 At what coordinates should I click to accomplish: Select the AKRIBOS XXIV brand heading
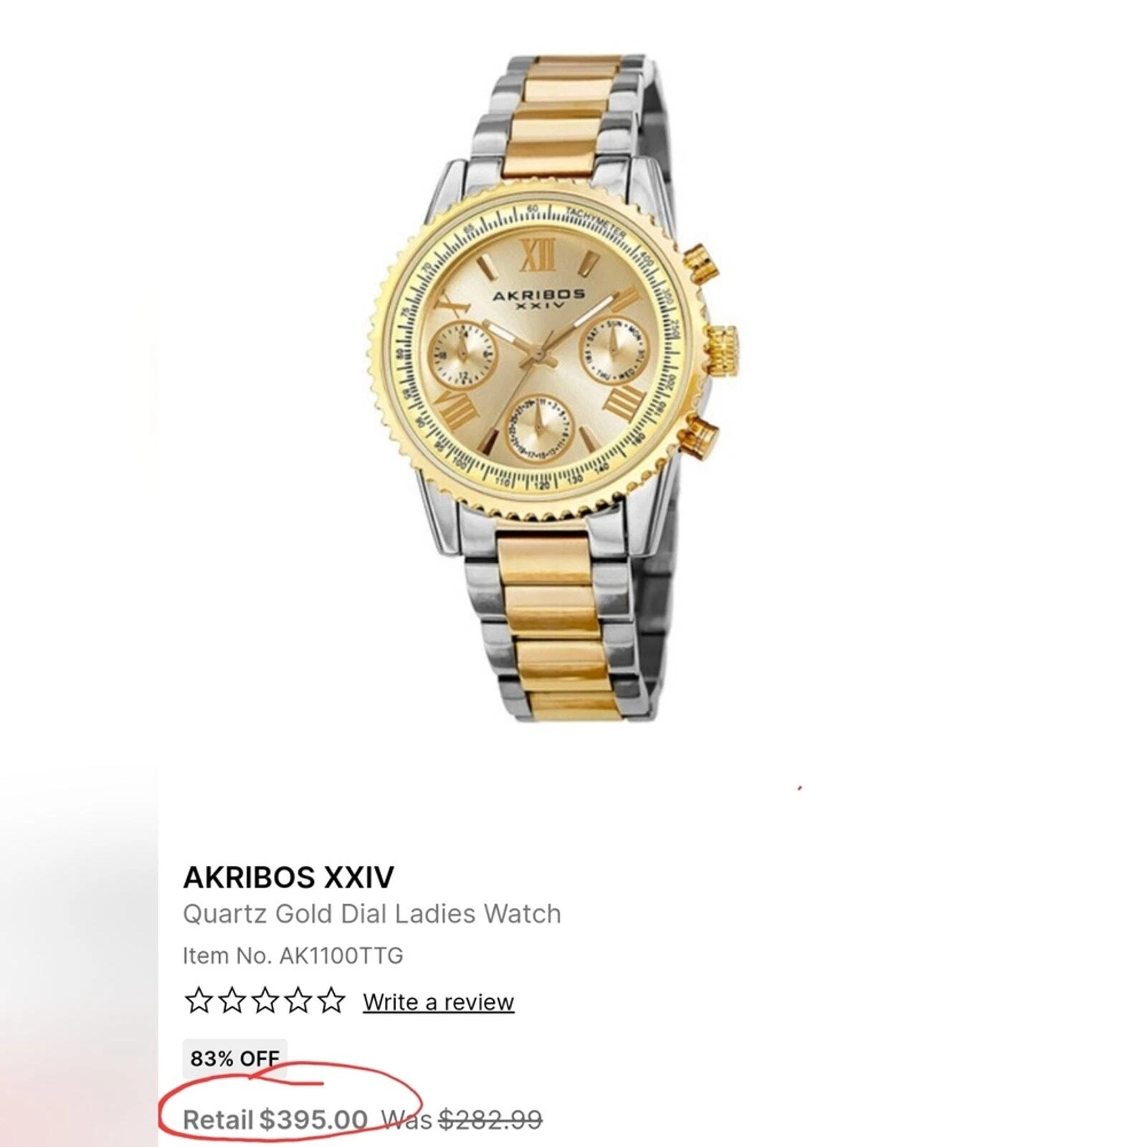tap(289, 877)
